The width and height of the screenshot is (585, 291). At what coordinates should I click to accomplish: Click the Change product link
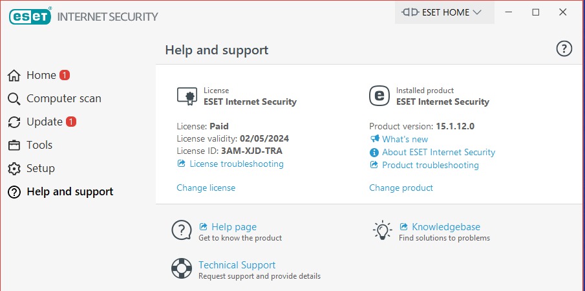[401, 188]
